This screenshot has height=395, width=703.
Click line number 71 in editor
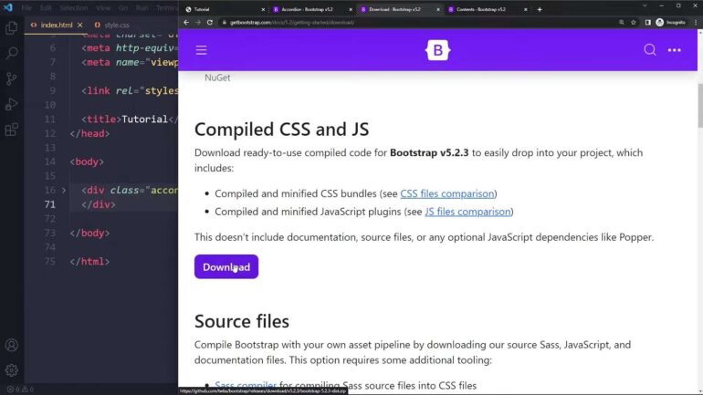pyautogui.click(x=50, y=204)
